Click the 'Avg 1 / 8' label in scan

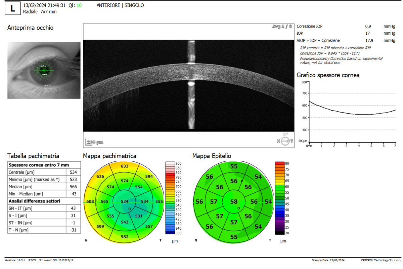282,27
